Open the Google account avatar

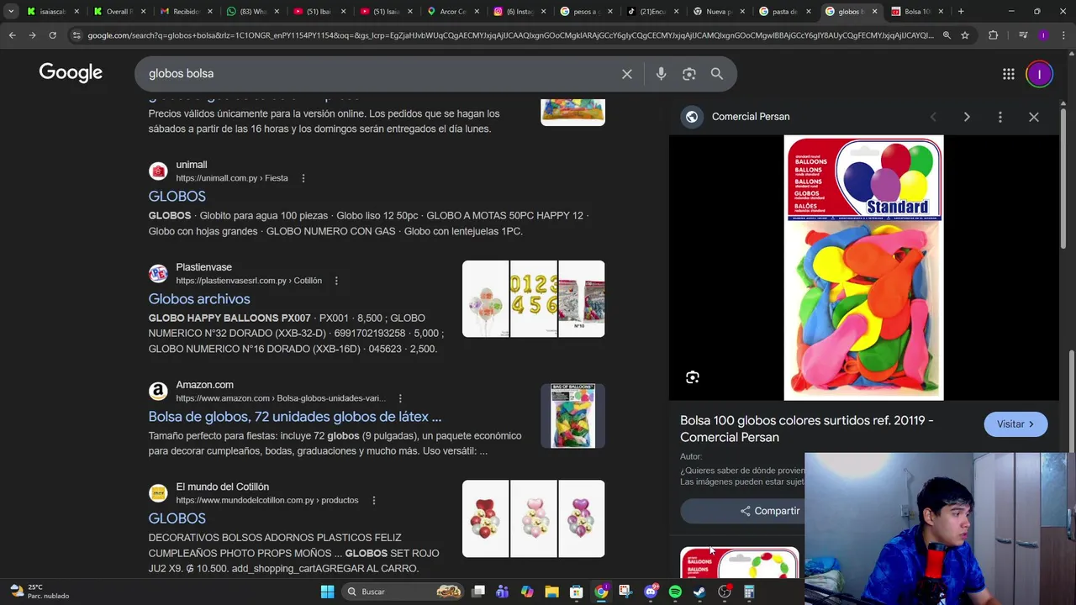coord(1040,74)
